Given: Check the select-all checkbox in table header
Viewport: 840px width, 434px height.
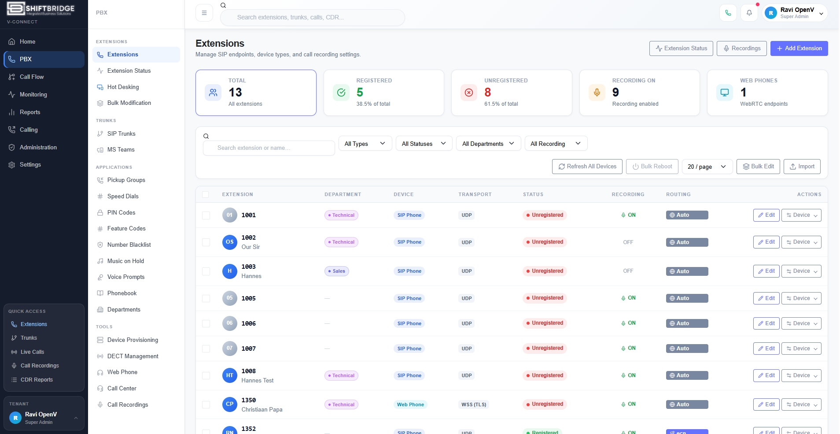Looking at the screenshot, I should click(x=206, y=194).
